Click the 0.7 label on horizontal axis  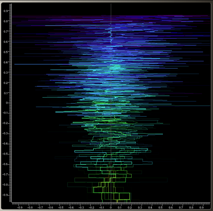click(181, 208)
